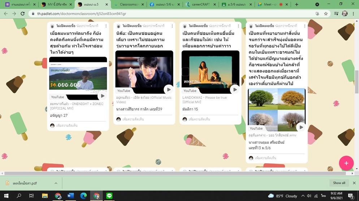Add a comment on the มัลลิกา 15 post
359x201 pixels.
199,119
